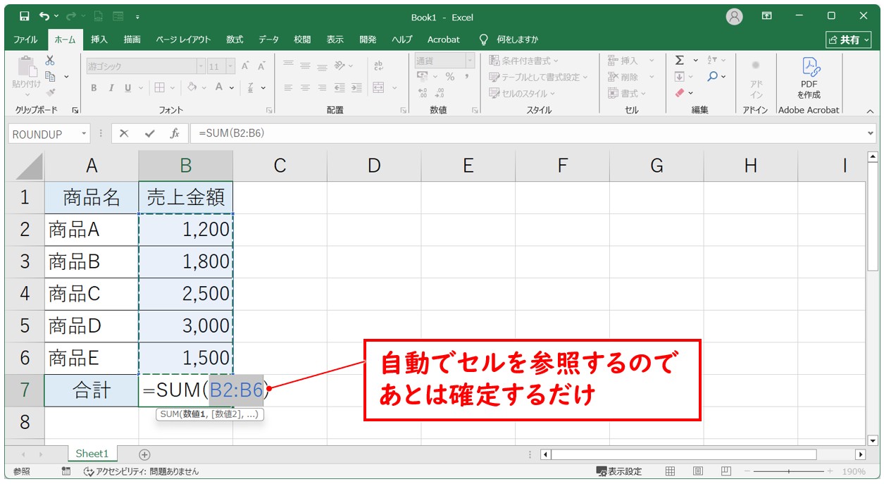Click the Save icon in title bar
This screenshot has width=884, height=484.
[x=25, y=15]
